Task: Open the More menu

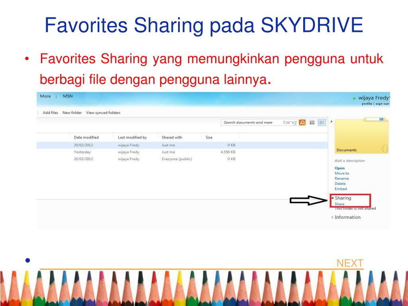Action: [45, 96]
